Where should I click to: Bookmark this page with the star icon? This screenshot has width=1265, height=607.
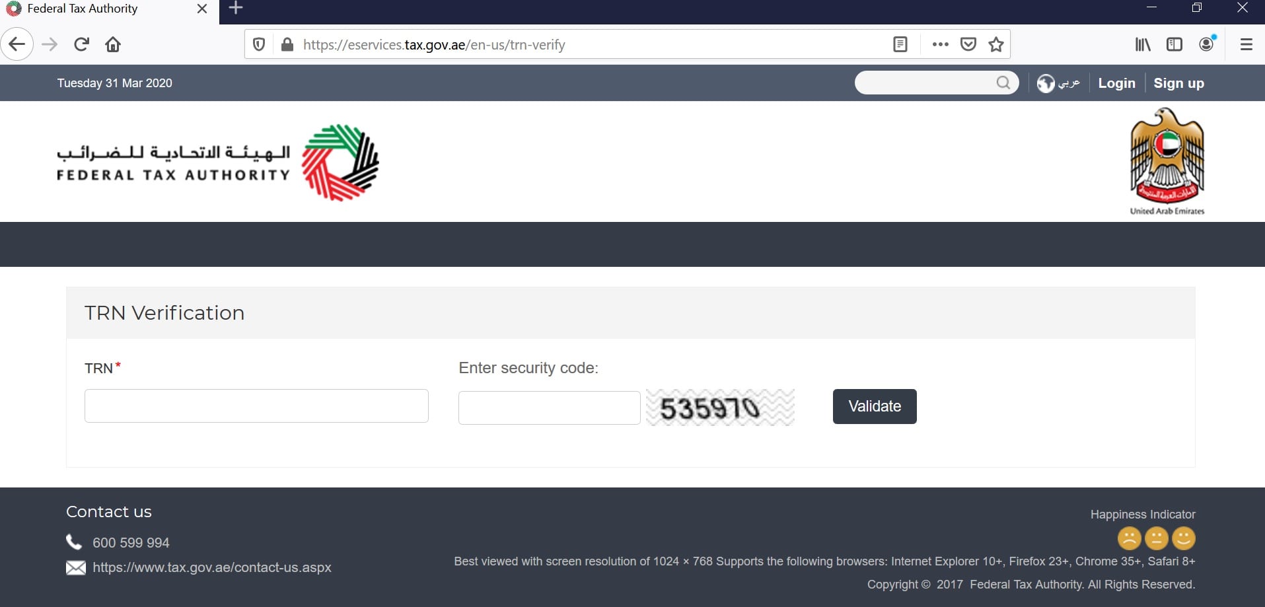[x=996, y=44]
